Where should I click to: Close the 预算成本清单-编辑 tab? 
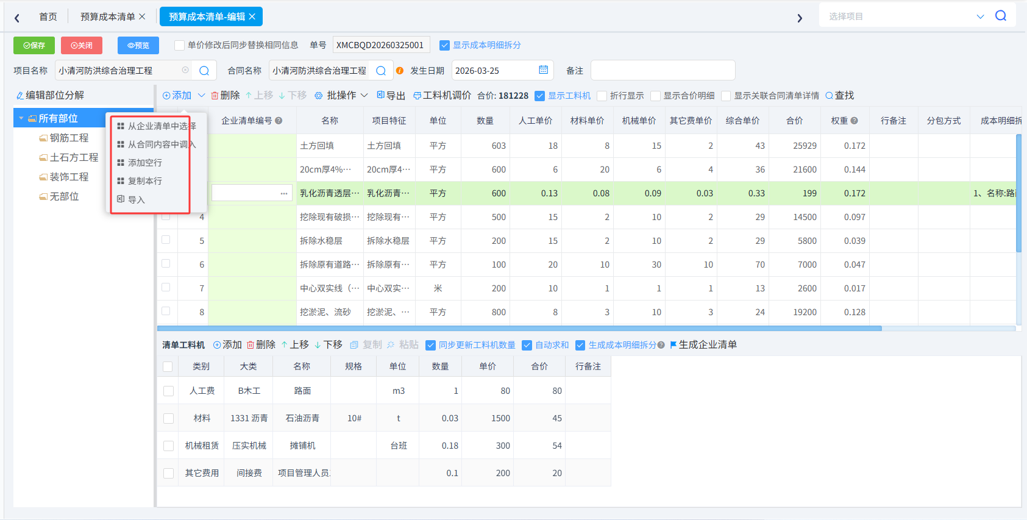pos(252,16)
